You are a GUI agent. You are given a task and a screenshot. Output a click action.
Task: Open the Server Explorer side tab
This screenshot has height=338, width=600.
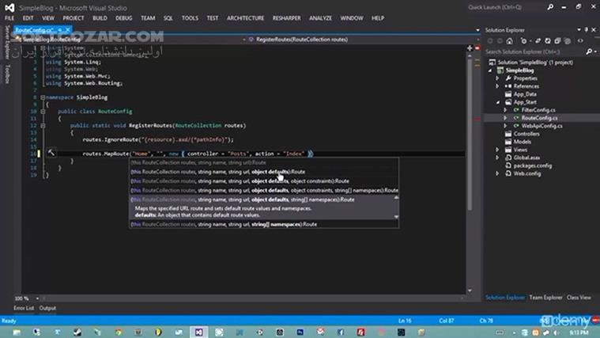7,42
